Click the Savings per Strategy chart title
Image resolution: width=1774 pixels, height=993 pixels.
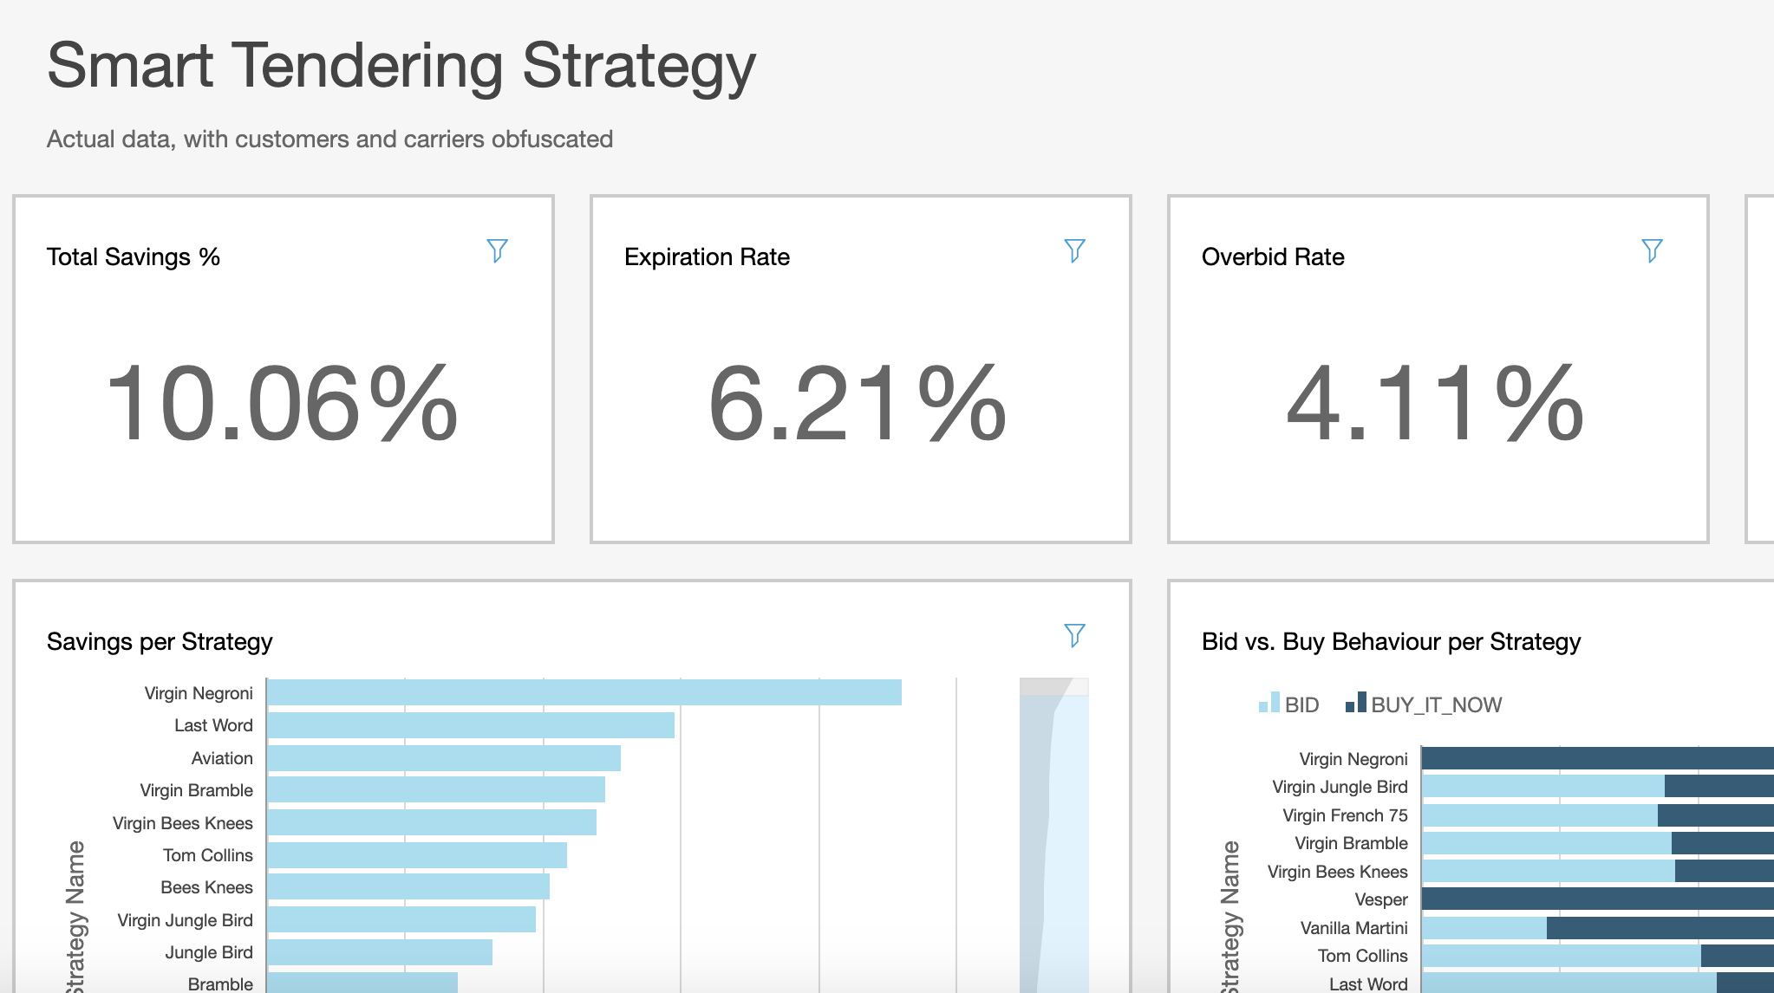[160, 642]
